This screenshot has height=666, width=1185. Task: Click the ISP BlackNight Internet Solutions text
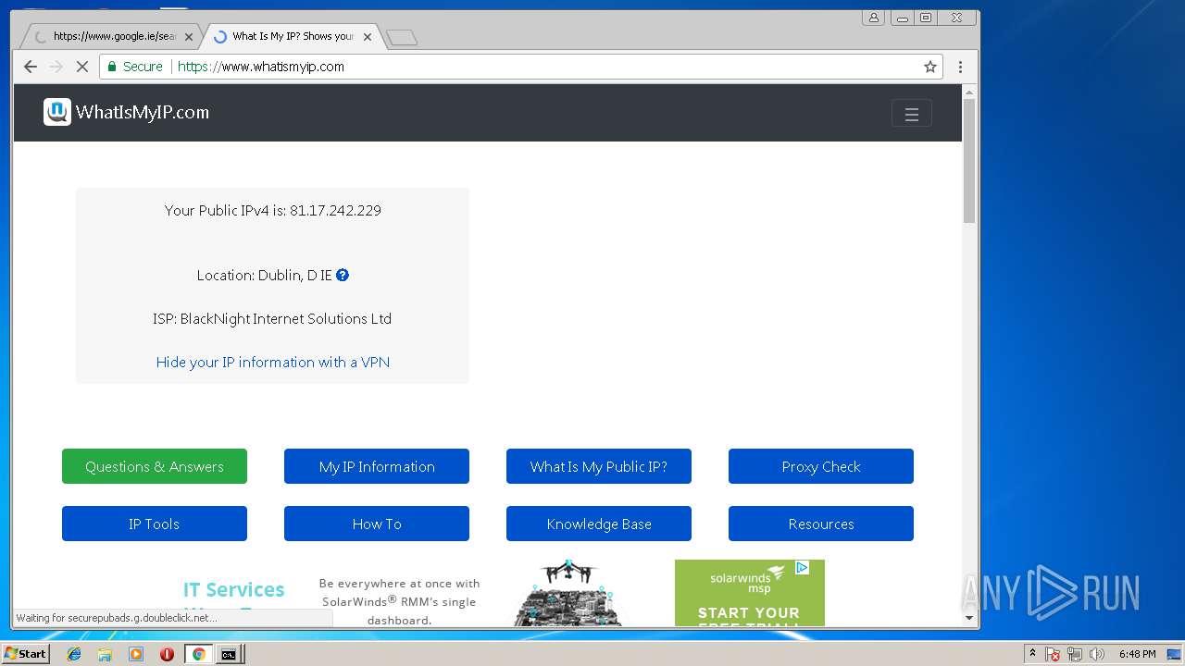coord(272,318)
